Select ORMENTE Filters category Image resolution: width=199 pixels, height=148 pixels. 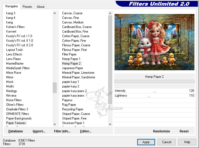click(17, 114)
